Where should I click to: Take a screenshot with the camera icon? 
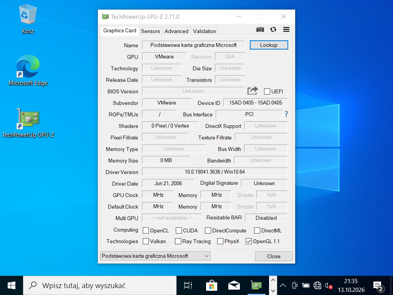pos(260,30)
